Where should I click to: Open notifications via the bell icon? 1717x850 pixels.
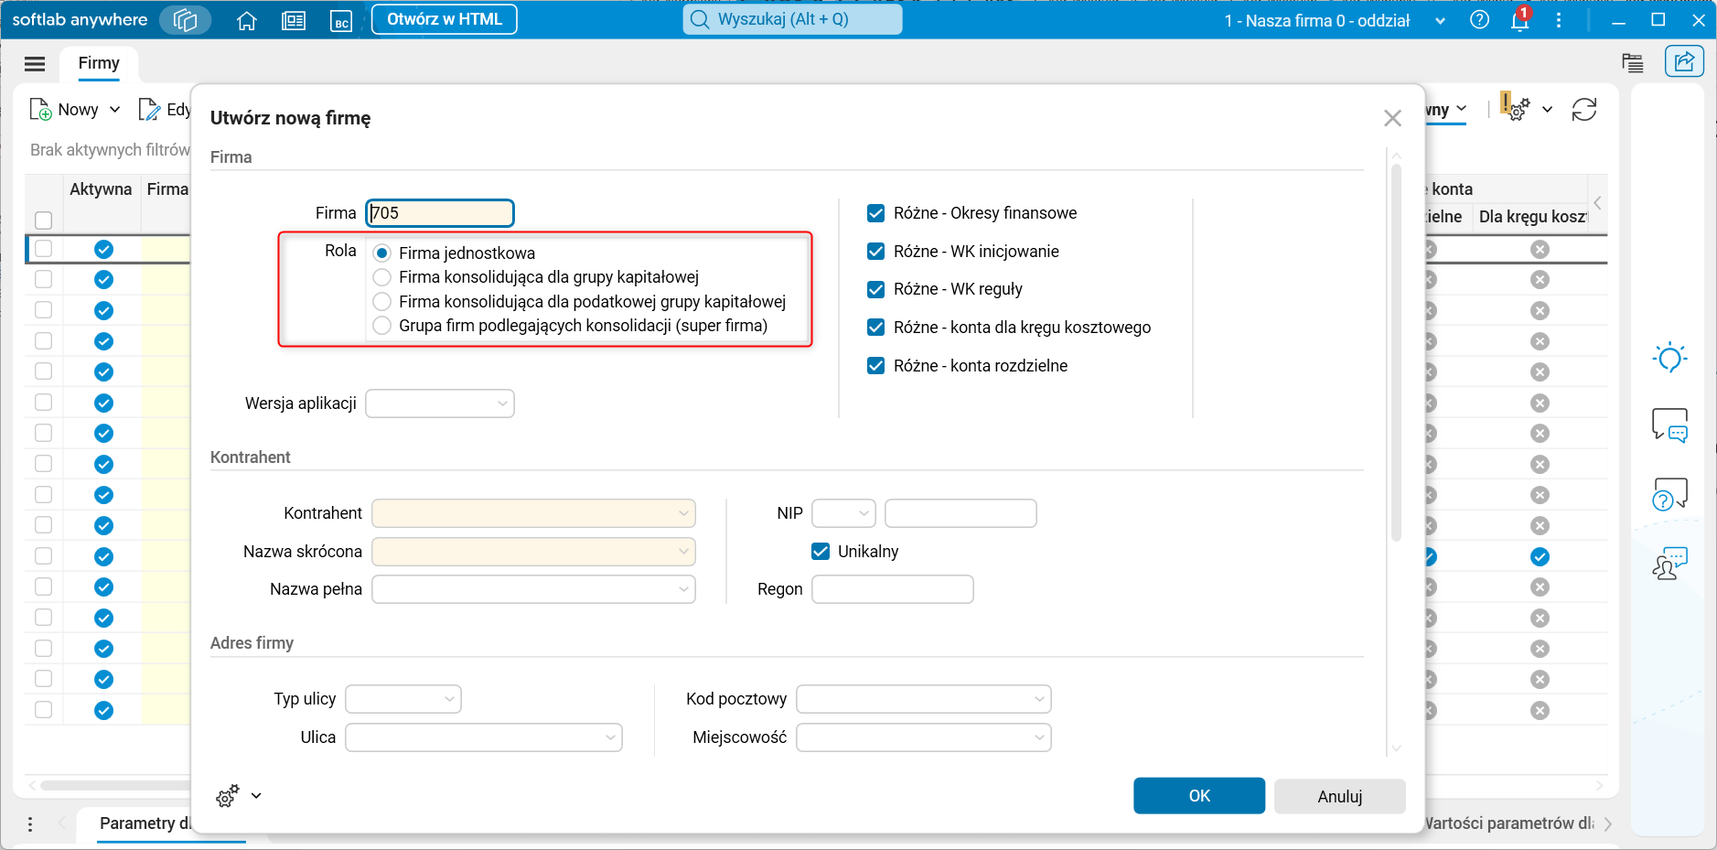[1520, 20]
